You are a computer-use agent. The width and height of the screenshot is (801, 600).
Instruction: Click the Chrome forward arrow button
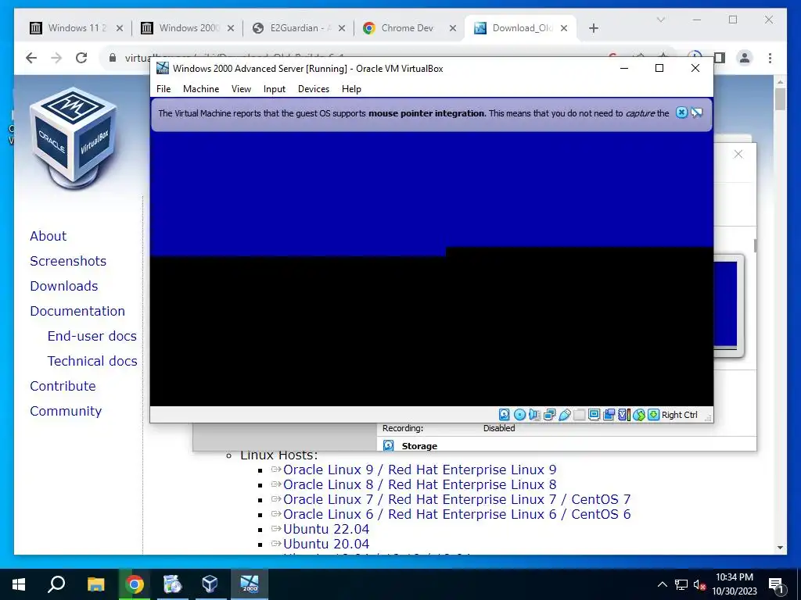(56, 58)
